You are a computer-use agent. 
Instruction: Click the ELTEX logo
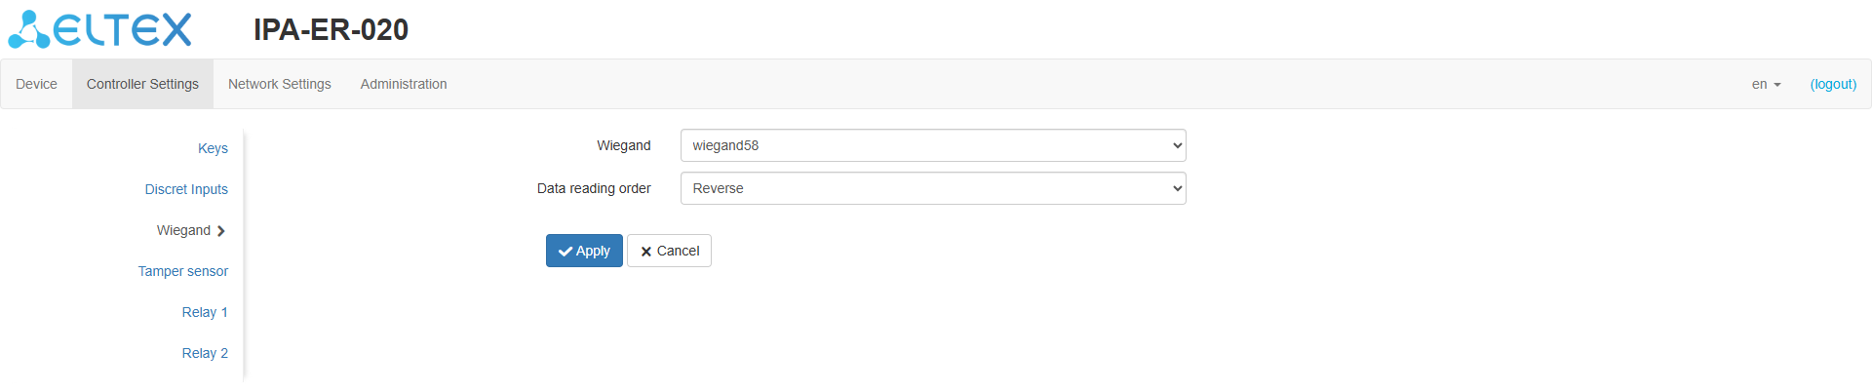99,29
